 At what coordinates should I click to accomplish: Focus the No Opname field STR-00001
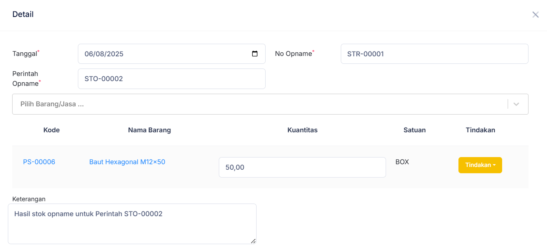pos(434,54)
